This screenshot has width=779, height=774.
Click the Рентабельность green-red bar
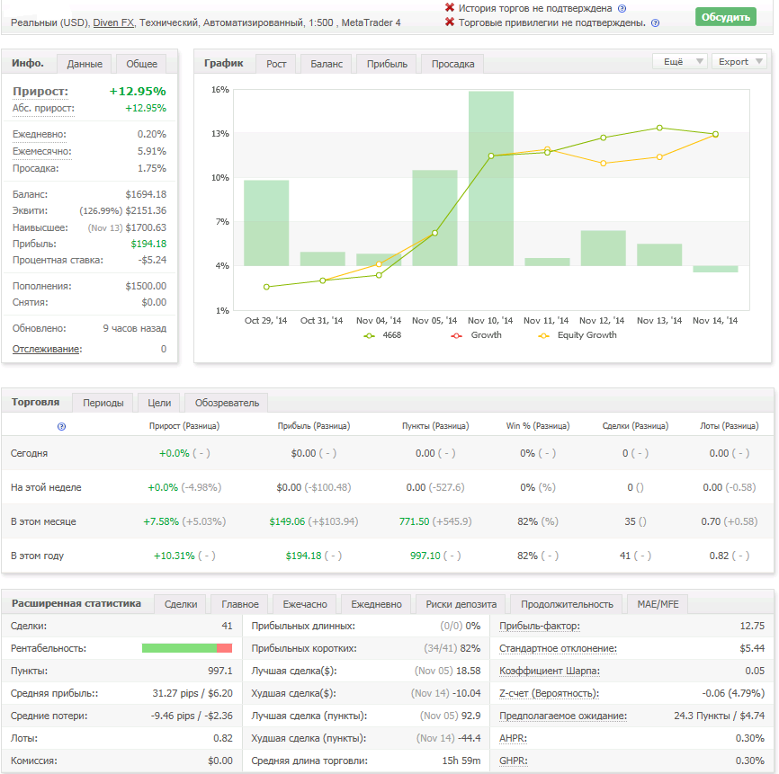[x=187, y=648]
